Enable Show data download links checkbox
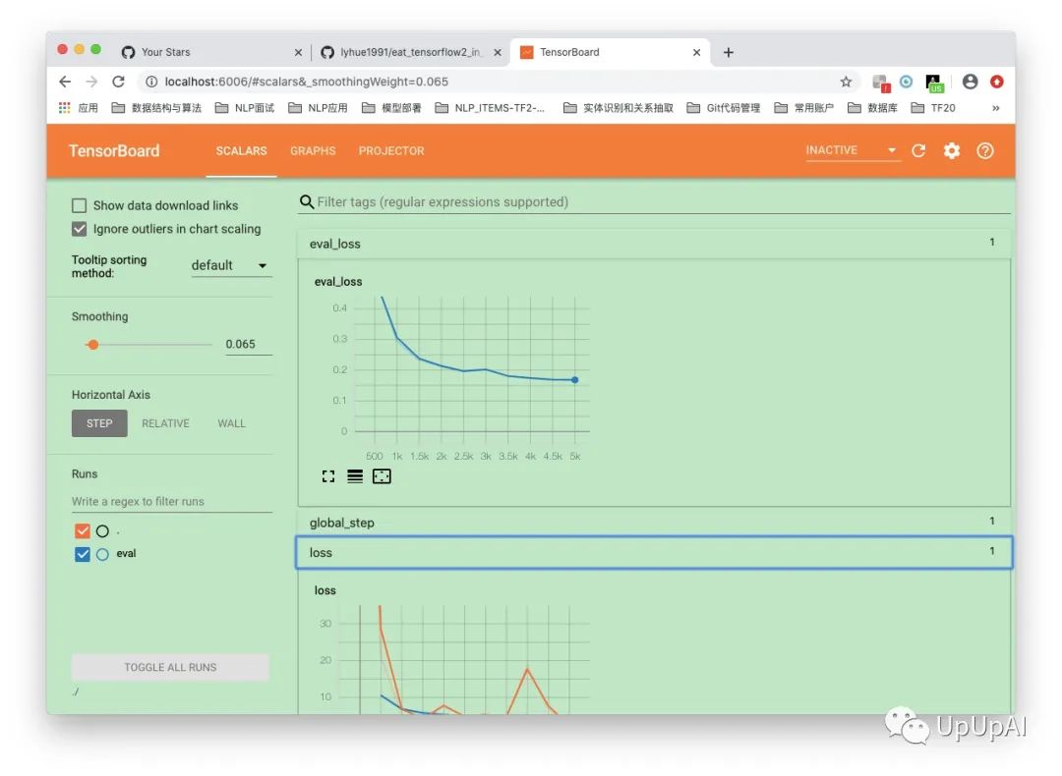This screenshot has width=1062, height=776. 80,205
